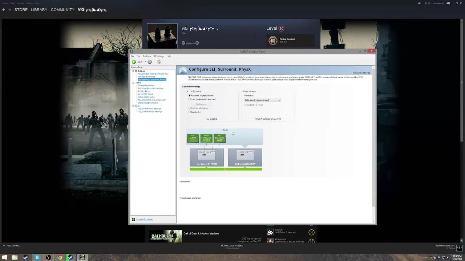Click the Configure... button

[x=201, y=104]
